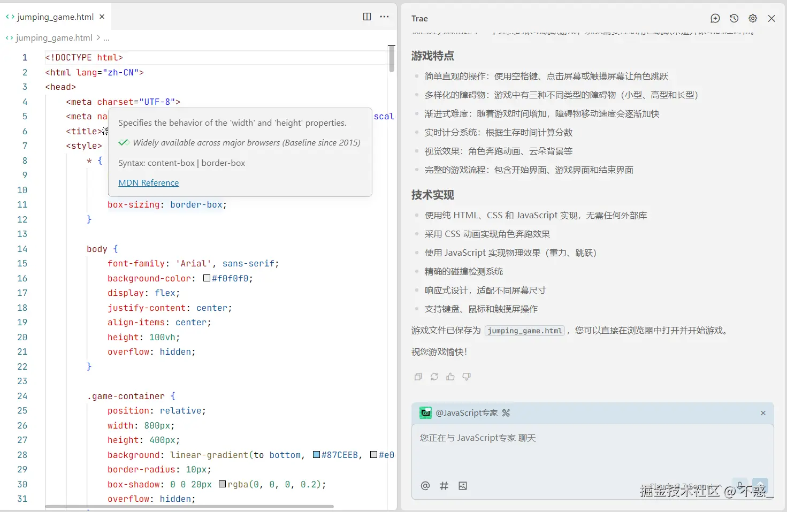Open color picker for the #e0 swatch

pyautogui.click(x=373, y=455)
